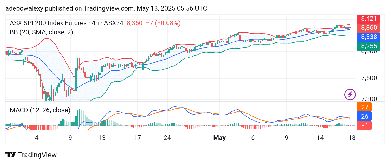Click the purple lightning bolt icon
Screen dimensions: 390x164
(x=350, y=94)
